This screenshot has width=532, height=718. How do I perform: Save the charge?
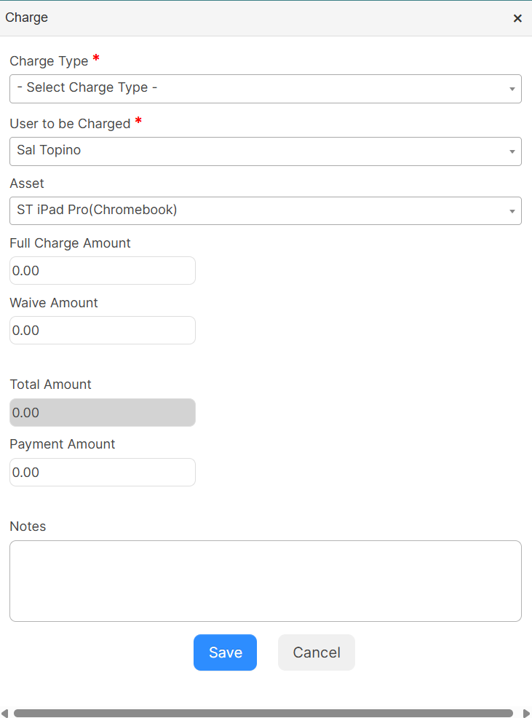coord(226,652)
